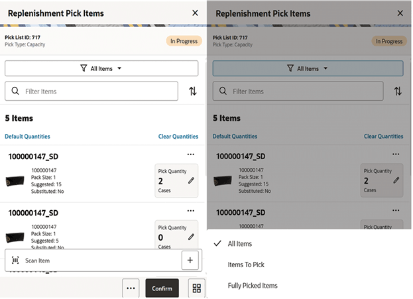Select the checked All Items option

click(x=241, y=244)
